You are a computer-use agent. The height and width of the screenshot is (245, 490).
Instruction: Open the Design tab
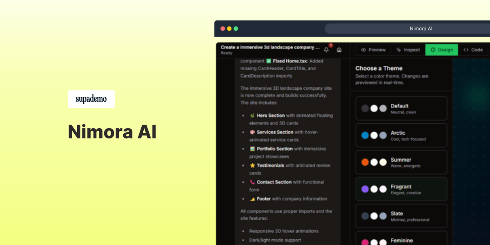coord(442,50)
